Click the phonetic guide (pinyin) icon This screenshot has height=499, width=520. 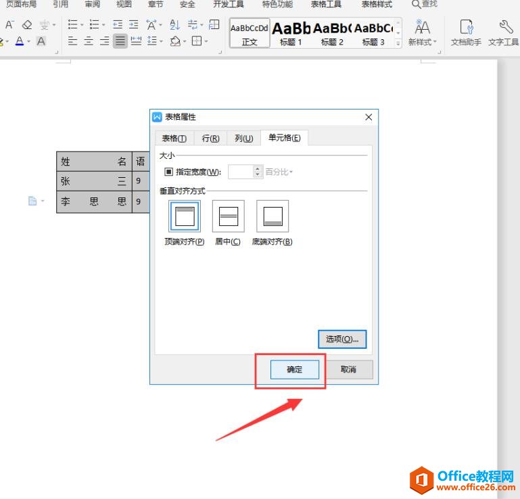45,25
